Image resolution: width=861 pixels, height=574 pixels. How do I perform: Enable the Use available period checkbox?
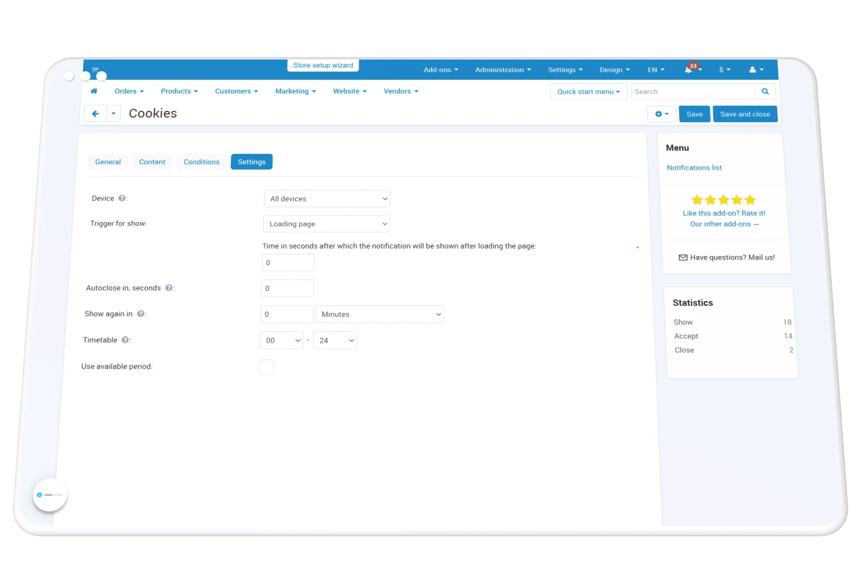(x=266, y=366)
